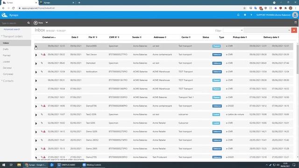This screenshot has height=168, width=299.
Task: Select Delivered in sidebar
Action: point(7,68)
